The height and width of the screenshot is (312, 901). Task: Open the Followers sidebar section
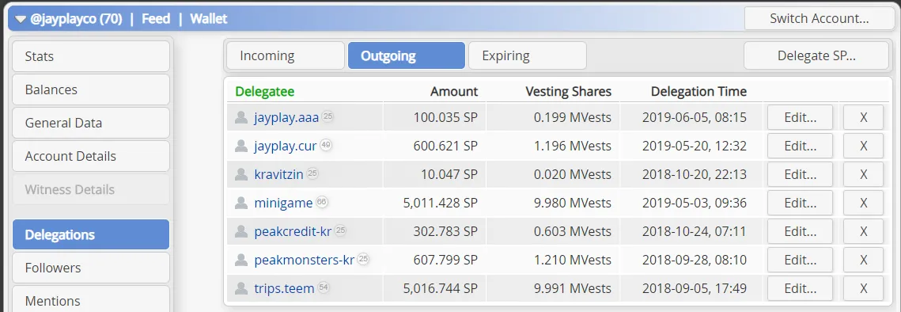pyautogui.click(x=91, y=268)
